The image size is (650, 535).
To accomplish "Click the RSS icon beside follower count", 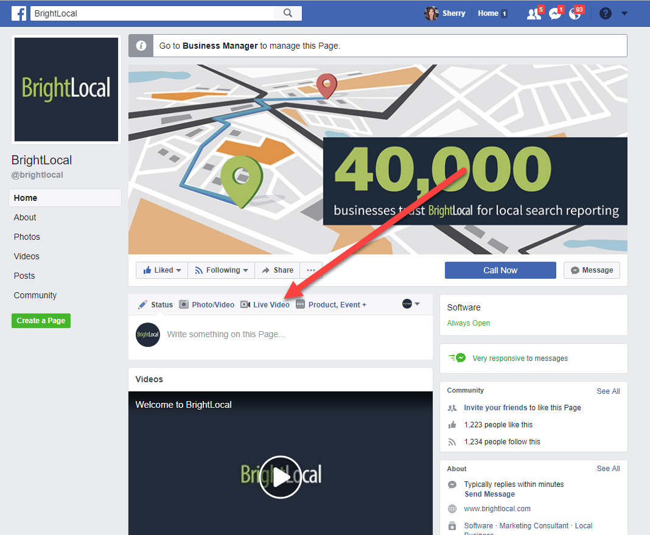I will coord(452,442).
